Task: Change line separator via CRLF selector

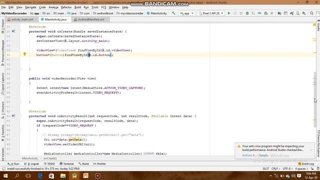Action: click(275, 169)
